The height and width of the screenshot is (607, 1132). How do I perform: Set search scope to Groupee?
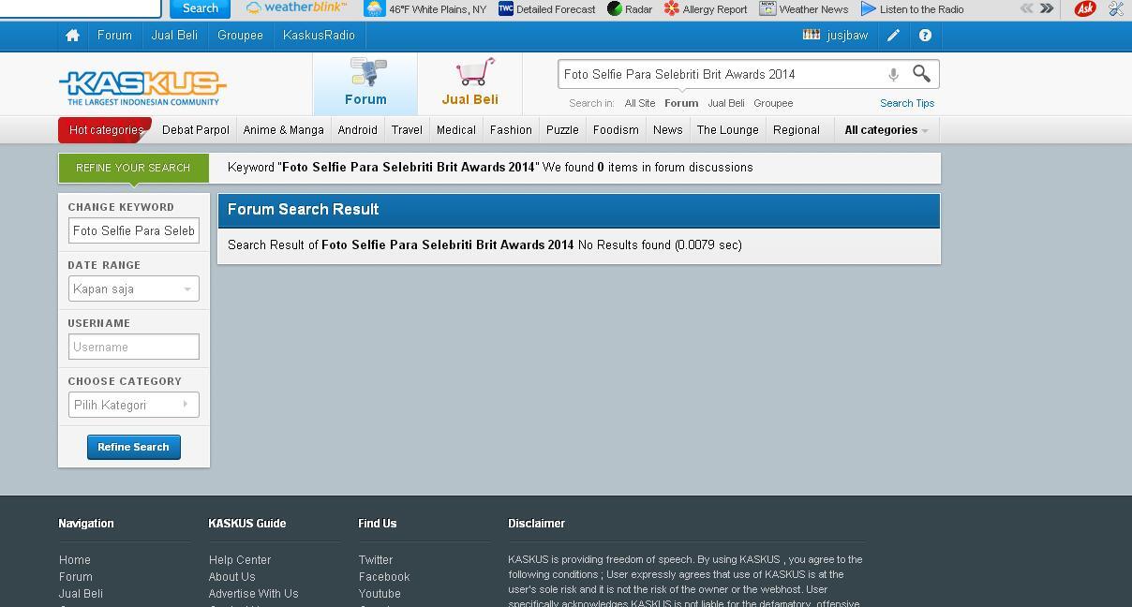(x=773, y=103)
